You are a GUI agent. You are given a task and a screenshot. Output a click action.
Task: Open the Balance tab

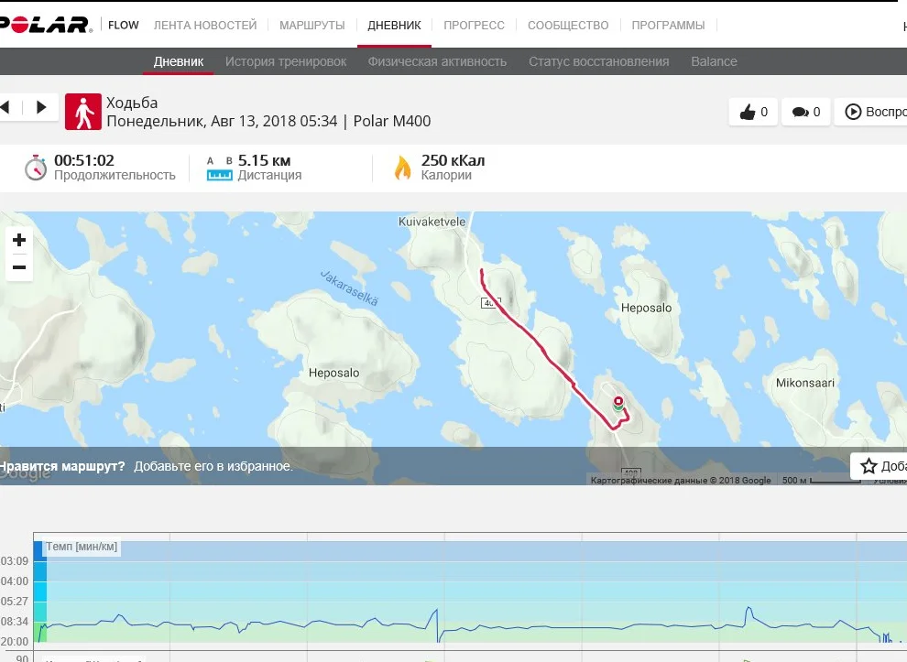point(714,61)
